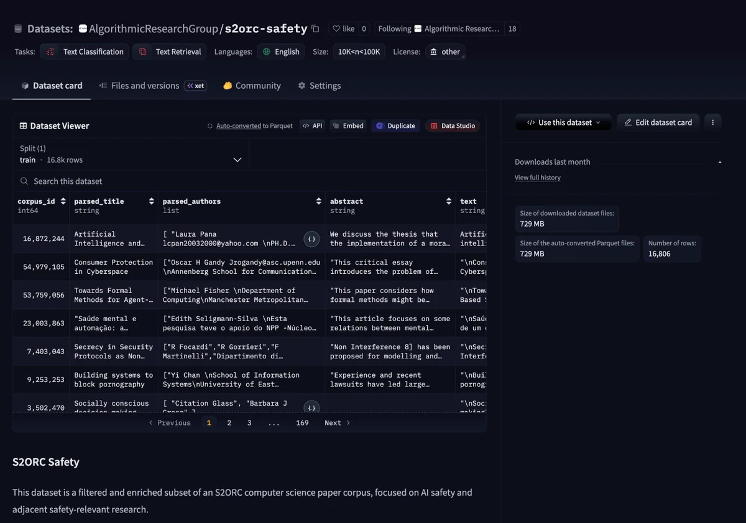Click abstract cell "This critical essay"
Screen dimensions: 746x523
[x=390, y=267]
